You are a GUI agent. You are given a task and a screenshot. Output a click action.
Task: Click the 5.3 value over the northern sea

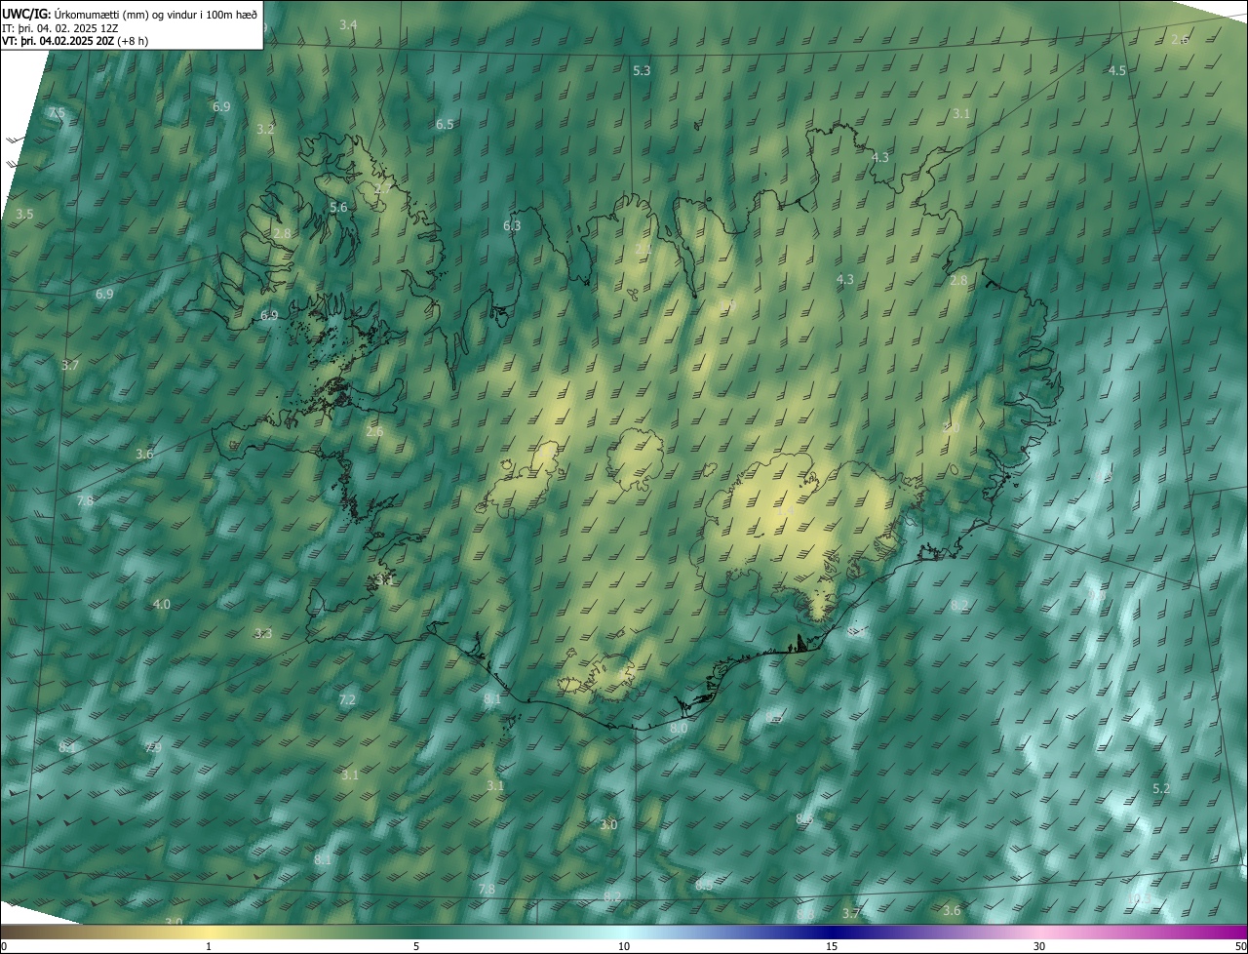pos(642,70)
